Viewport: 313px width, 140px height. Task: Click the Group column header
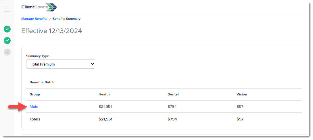coord(35,94)
